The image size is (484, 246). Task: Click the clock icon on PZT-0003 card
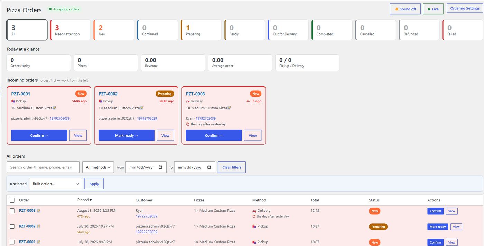188,124
